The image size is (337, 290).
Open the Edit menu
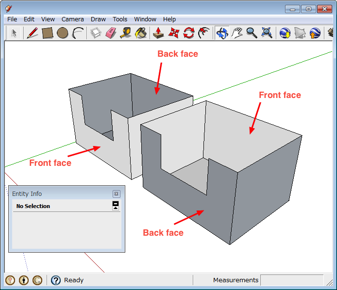tap(29, 19)
